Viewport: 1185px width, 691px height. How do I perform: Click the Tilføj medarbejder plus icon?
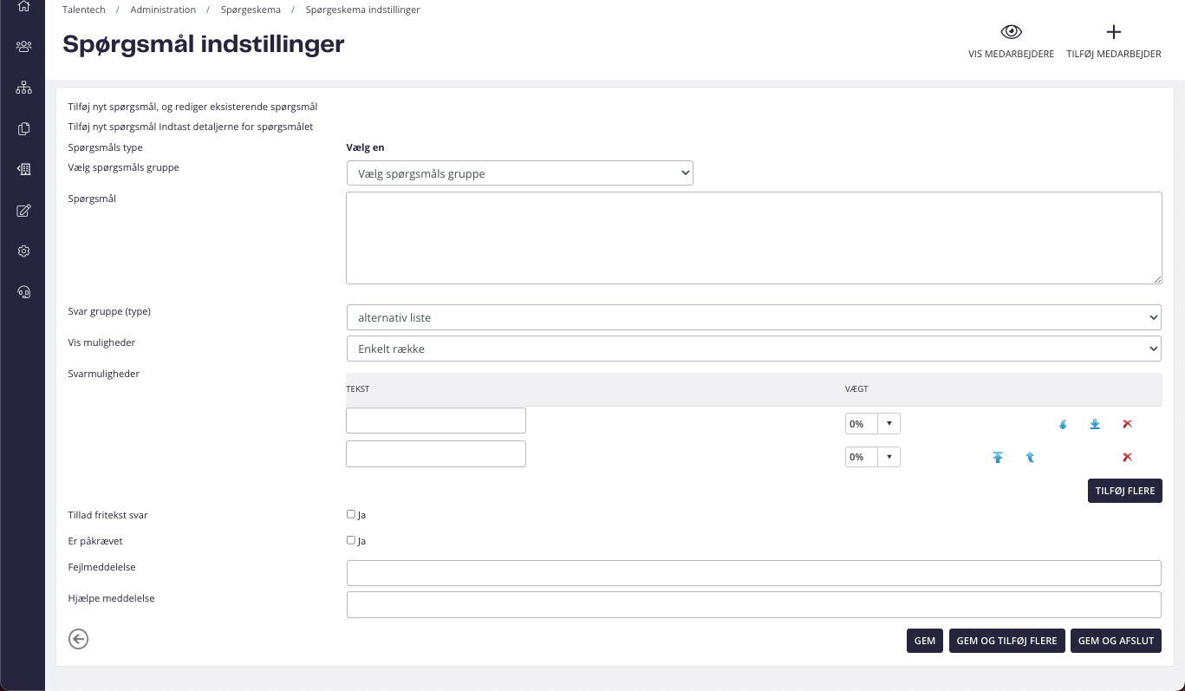(x=1114, y=33)
